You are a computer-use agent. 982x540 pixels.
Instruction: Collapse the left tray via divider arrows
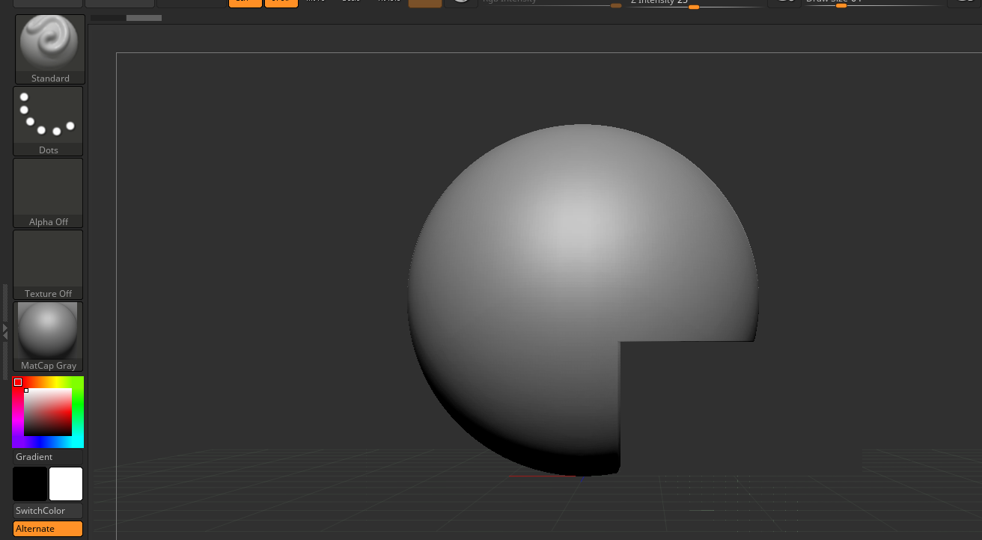[x=5, y=331]
